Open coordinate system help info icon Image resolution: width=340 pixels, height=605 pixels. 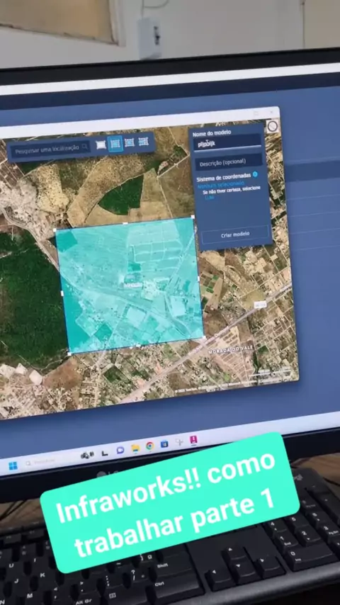click(x=255, y=174)
